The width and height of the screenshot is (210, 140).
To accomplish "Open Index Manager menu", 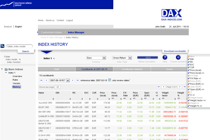I will pyautogui.click(x=76, y=33).
